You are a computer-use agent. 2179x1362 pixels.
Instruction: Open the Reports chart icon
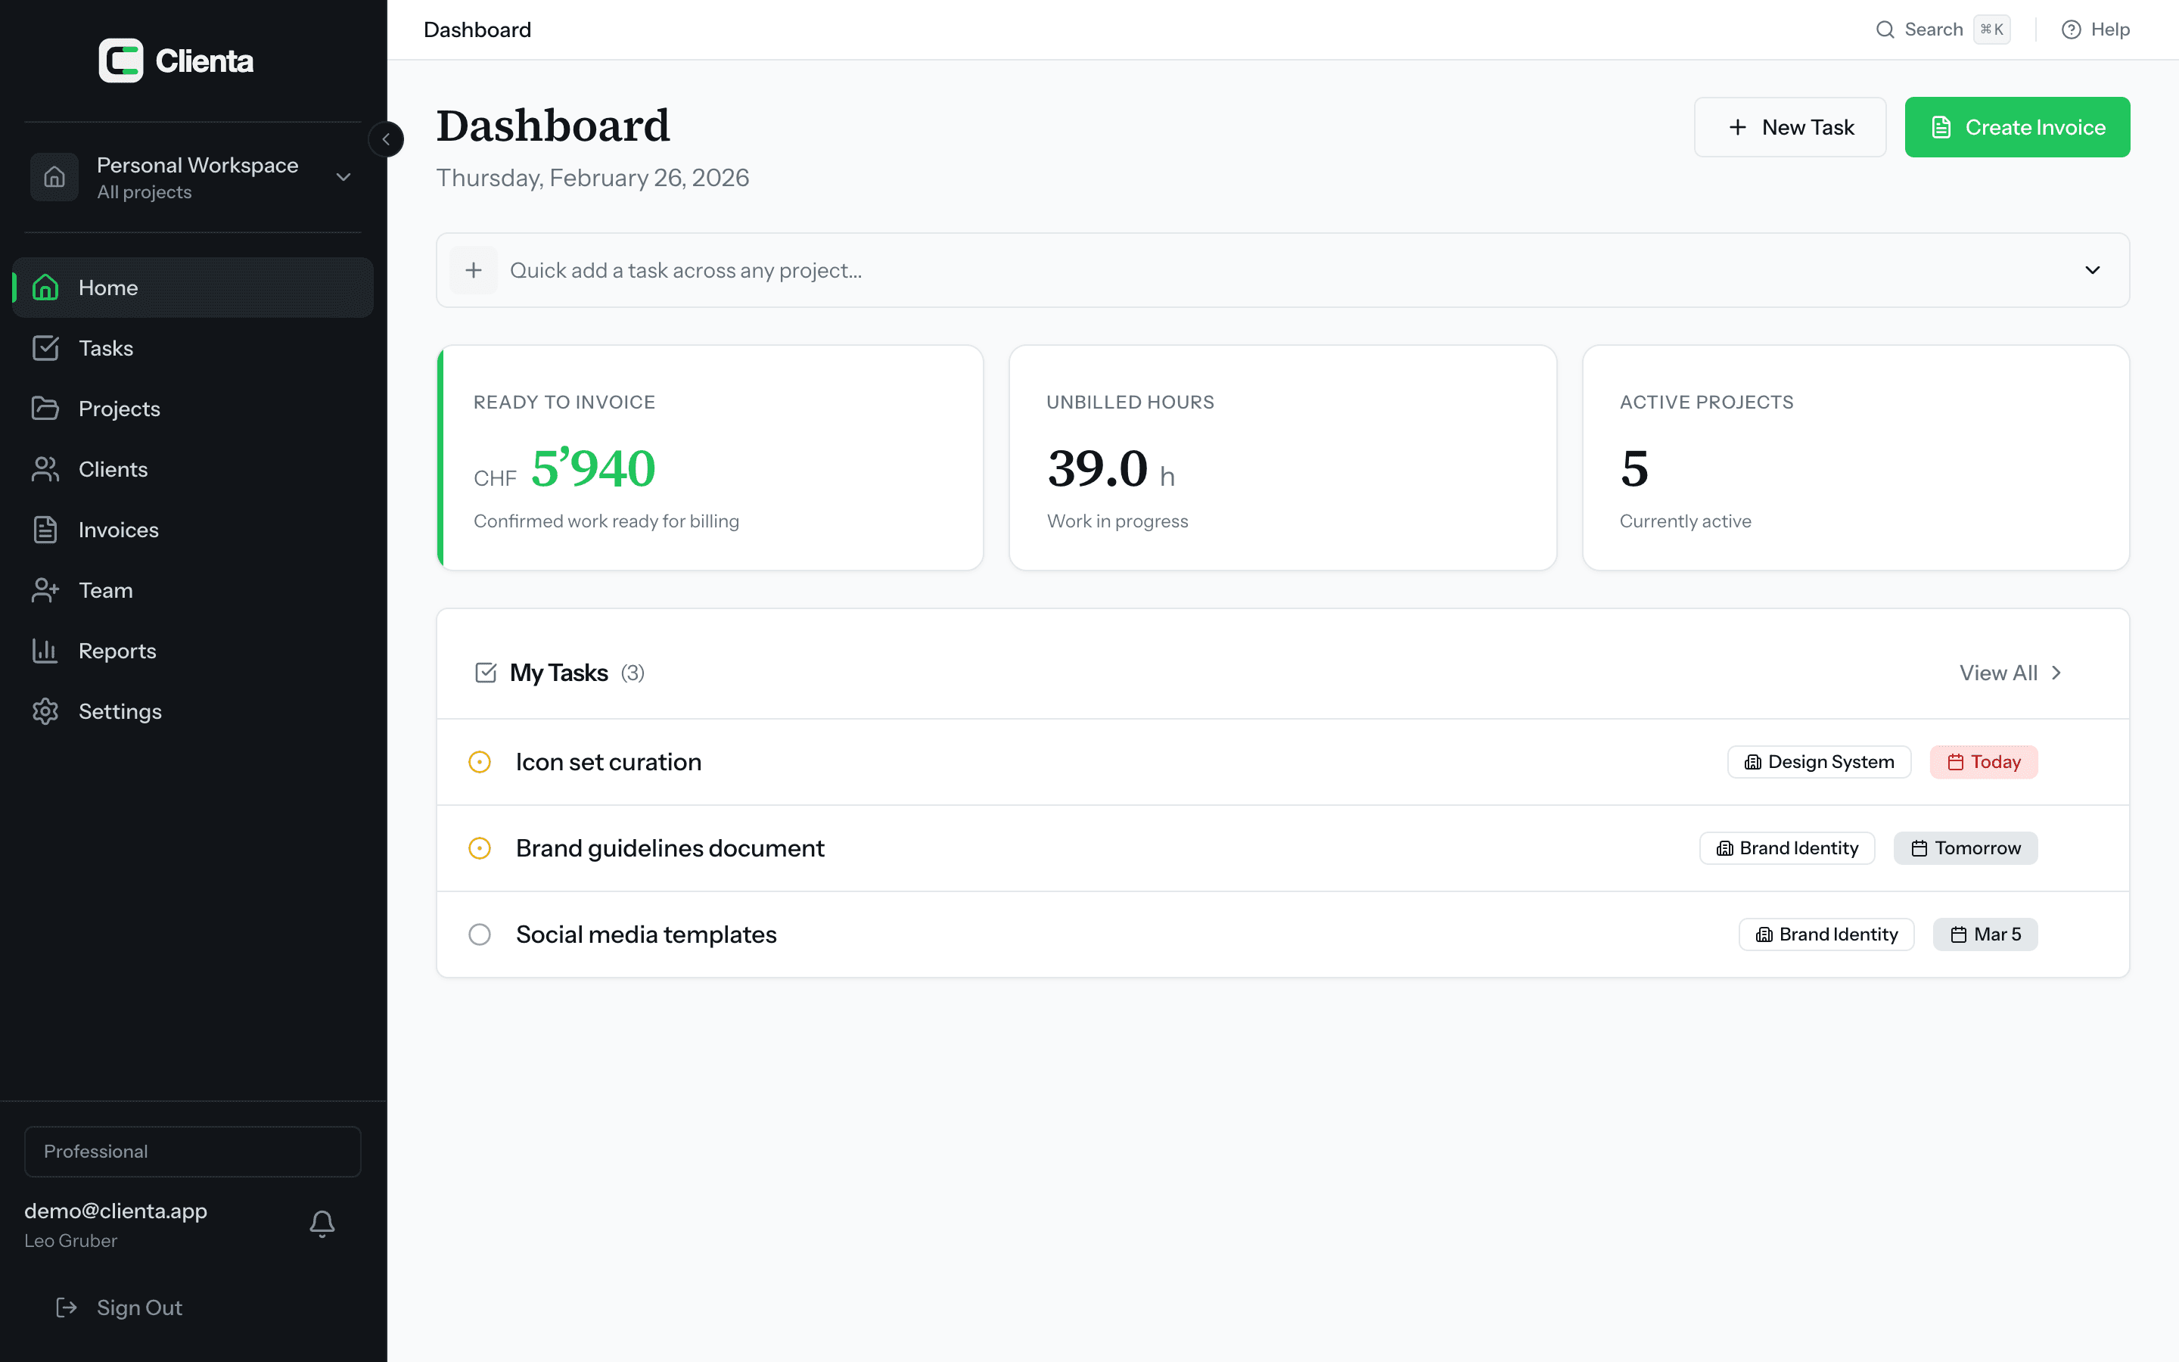tap(46, 651)
